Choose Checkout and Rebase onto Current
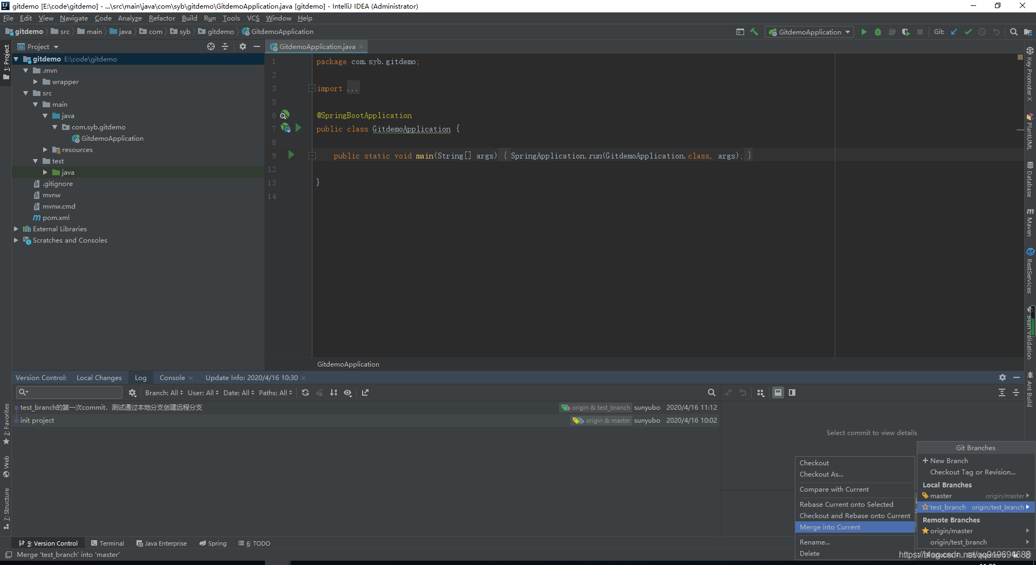 click(855, 515)
